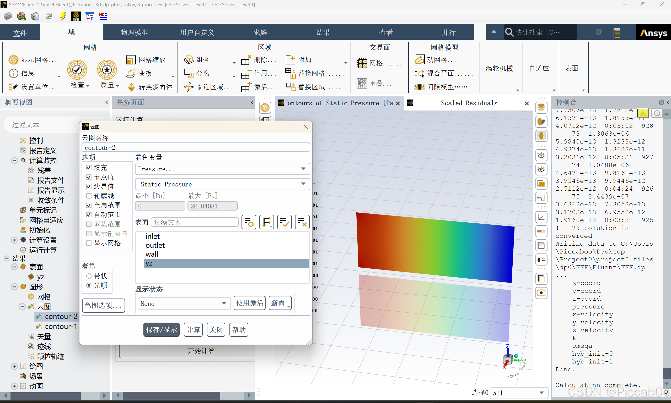Click the Scale mesh (网格缩放) icon
Image resolution: width=671 pixels, height=403 pixels.
tap(131, 60)
